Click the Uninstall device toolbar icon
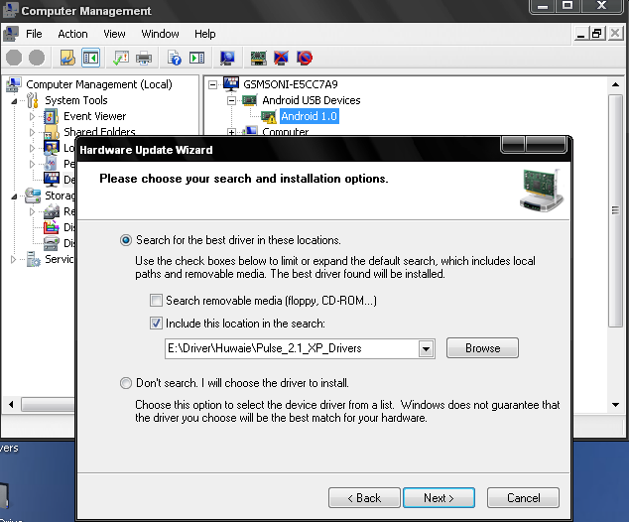Viewport: 629px width, 522px height. point(281,59)
